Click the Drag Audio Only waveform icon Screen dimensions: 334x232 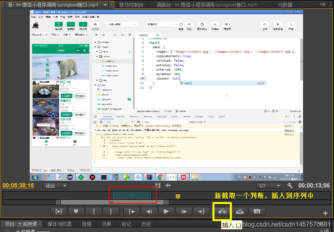click(168, 185)
